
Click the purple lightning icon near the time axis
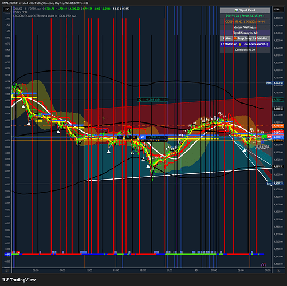pyautogui.click(x=264, y=265)
